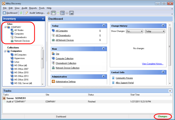Collapse the COMPANY site tree node
Image resolution: width=175 pixels, height=120 pixels.
(x=5, y=27)
